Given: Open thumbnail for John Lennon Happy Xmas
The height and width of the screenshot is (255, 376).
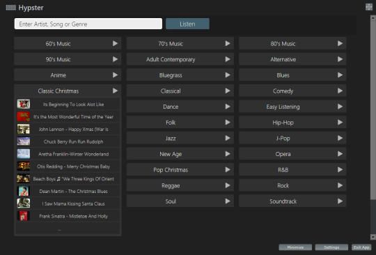Looking at the screenshot, I should [x=24, y=129].
